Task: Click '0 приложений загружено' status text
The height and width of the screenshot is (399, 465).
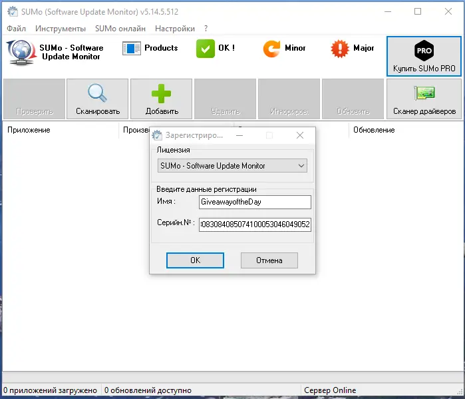Action: [x=50, y=390]
